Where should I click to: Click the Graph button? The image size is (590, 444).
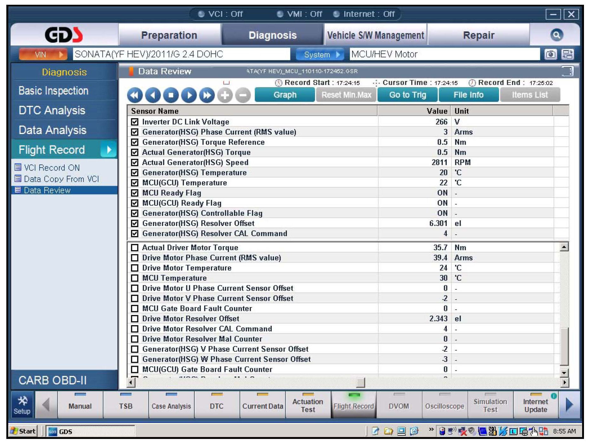(x=285, y=95)
